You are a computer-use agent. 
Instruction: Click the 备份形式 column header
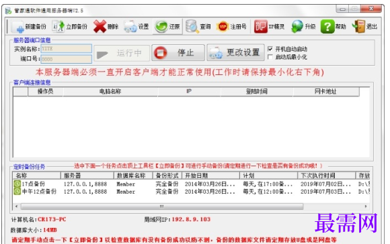pos(167,176)
